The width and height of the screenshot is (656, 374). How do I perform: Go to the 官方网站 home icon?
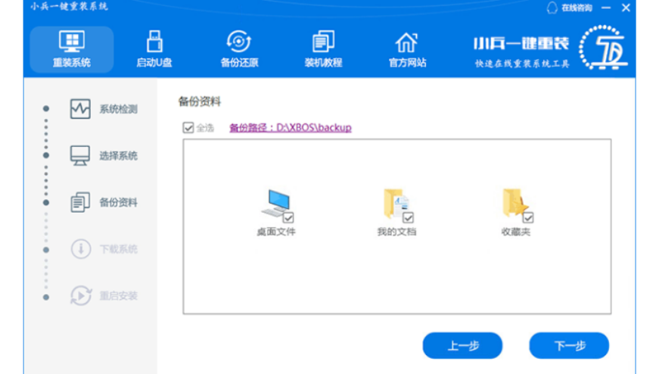pyautogui.click(x=407, y=49)
